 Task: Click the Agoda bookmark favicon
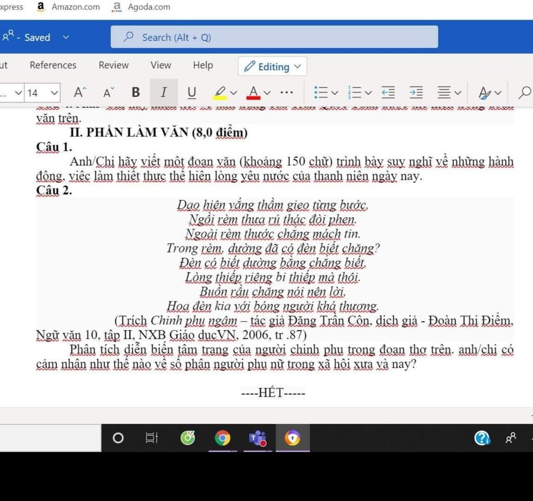117,7
